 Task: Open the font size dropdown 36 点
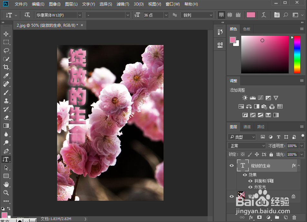166,15
